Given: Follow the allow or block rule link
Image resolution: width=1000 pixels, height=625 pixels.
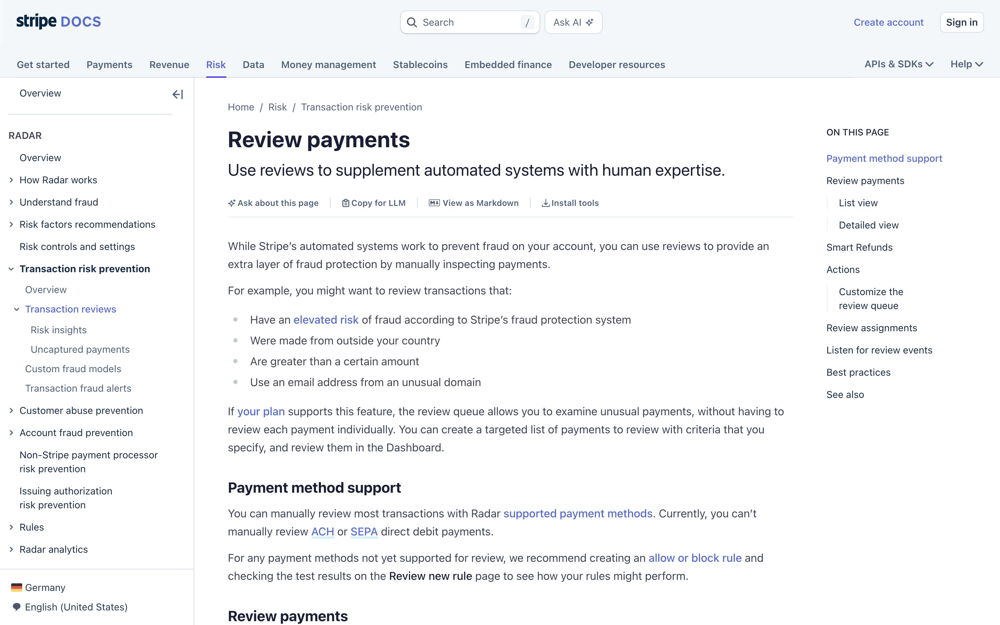Looking at the screenshot, I should 695,558.
